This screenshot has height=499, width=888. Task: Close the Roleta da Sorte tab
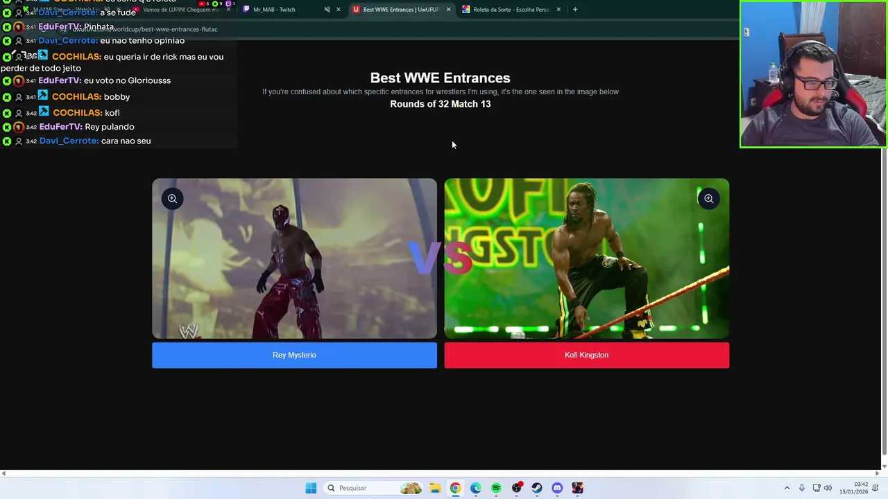(x=558, y=10)
